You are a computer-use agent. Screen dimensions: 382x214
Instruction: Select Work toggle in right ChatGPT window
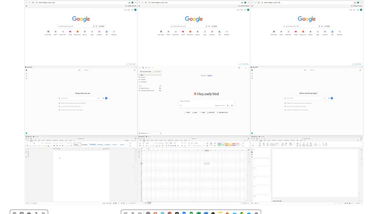coord(312,70)
